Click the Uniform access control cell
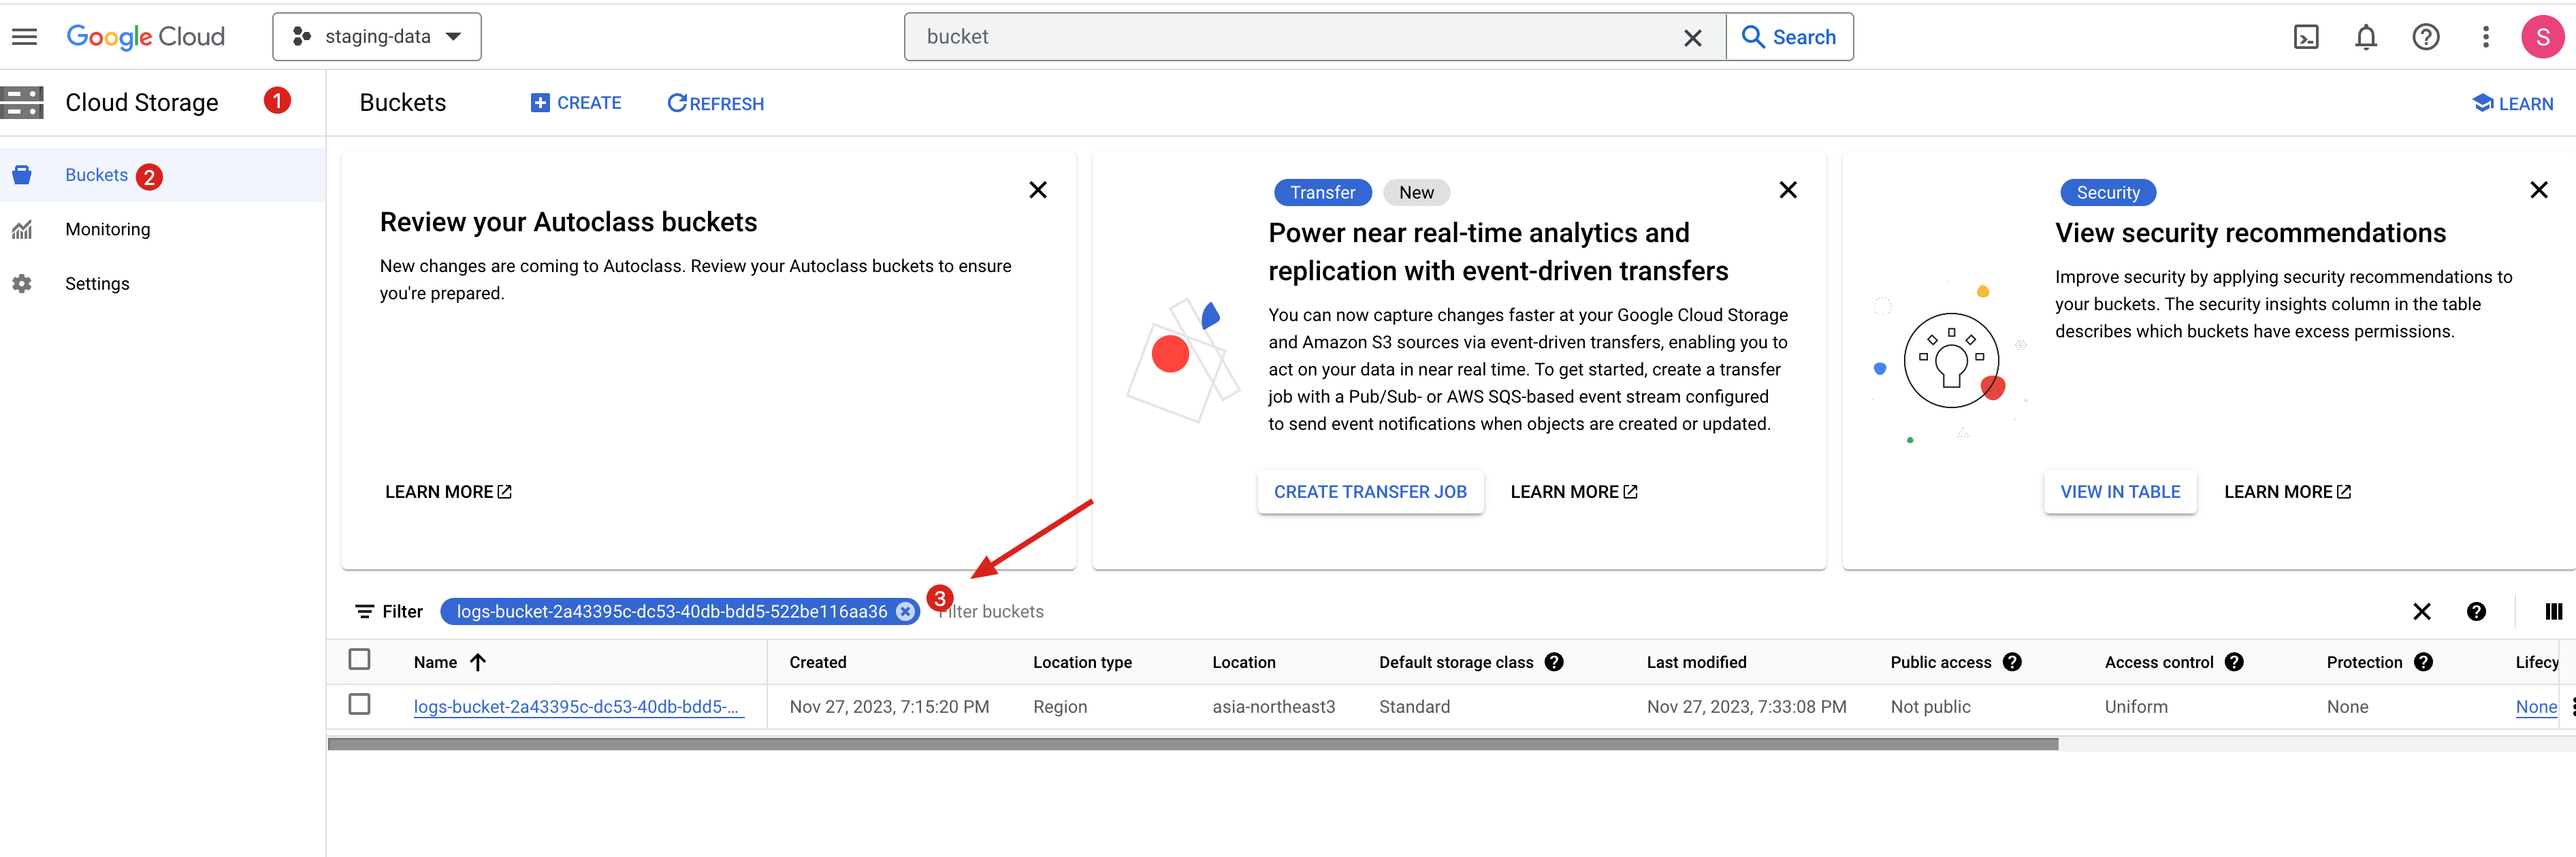Viewport: 2576px width, 857px height. point(2136,706)
